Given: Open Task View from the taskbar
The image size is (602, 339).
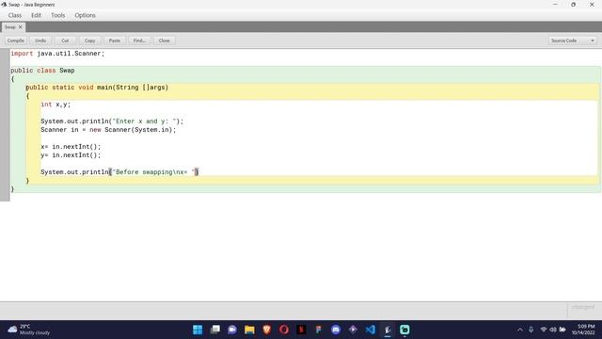Looking at the screenshot, I should click(215, 330).
